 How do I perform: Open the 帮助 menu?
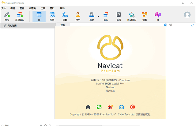62,8
